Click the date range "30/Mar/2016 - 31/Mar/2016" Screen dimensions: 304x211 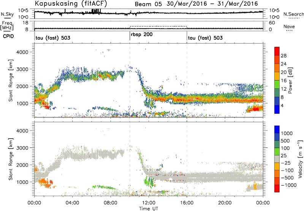[212, 4]
